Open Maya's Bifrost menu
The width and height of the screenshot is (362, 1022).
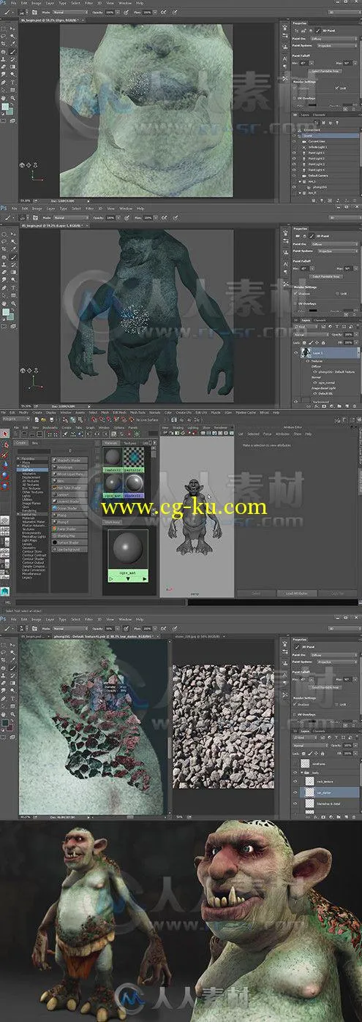click(263, 412)
